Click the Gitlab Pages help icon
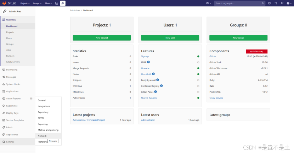The width and height of the screenshot is (294, 153). click(156, 92)
